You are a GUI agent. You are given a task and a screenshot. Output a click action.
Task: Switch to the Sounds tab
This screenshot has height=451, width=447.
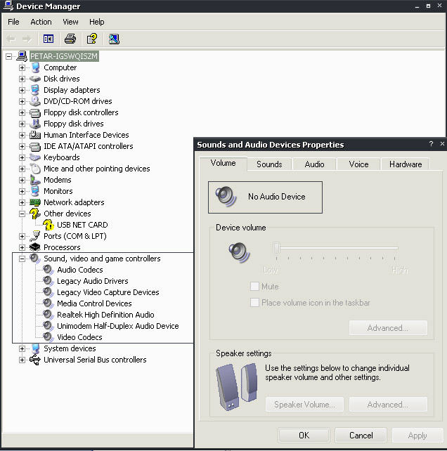(x=269, y=164)
